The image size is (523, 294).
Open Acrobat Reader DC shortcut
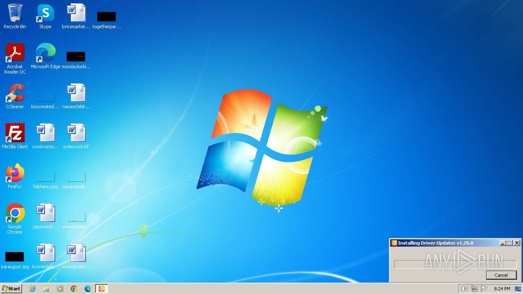[x=15, y=59]
